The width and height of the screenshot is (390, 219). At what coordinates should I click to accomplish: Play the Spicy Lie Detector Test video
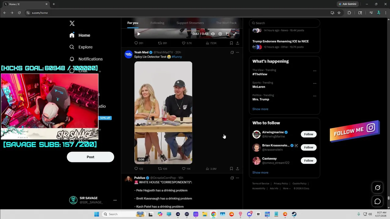coord(163,113)
